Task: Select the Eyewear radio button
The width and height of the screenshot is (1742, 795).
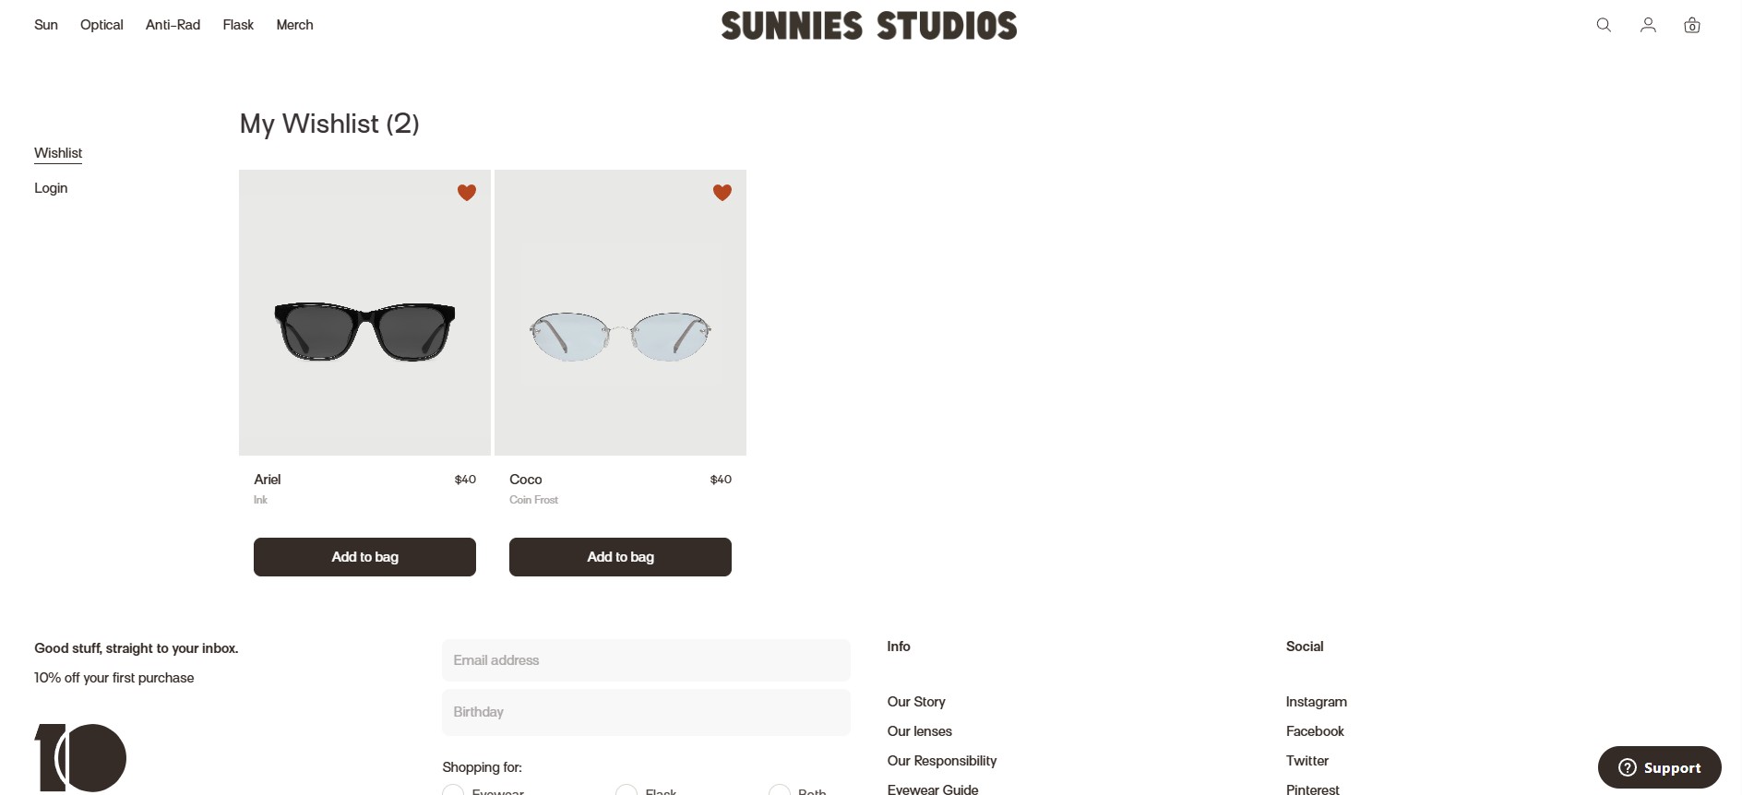Action: click(x=453, y=790)
